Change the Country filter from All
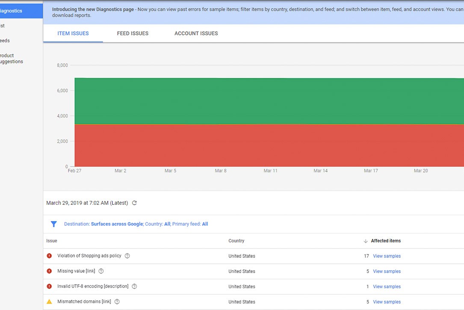 [x=167, y=224]
